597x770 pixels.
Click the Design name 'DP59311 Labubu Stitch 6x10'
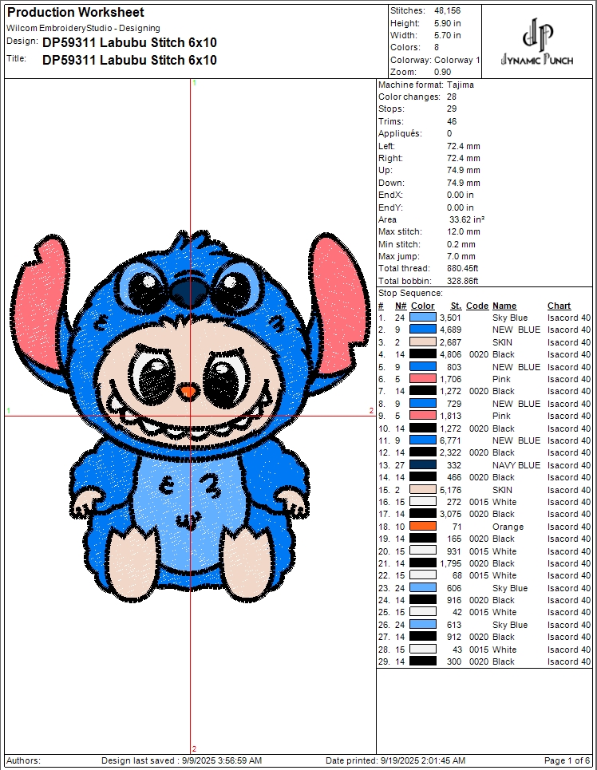click(x=130, y=43)
